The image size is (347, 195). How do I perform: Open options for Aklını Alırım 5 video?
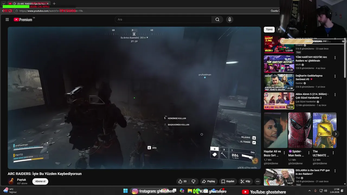click(x=335, y=95)
